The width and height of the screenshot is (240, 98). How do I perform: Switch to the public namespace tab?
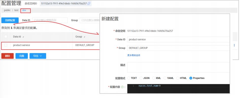pos(7,10)
